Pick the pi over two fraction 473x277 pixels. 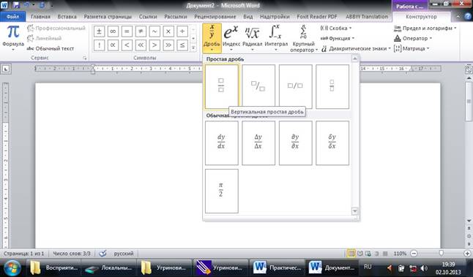click(x=221, y=191)
